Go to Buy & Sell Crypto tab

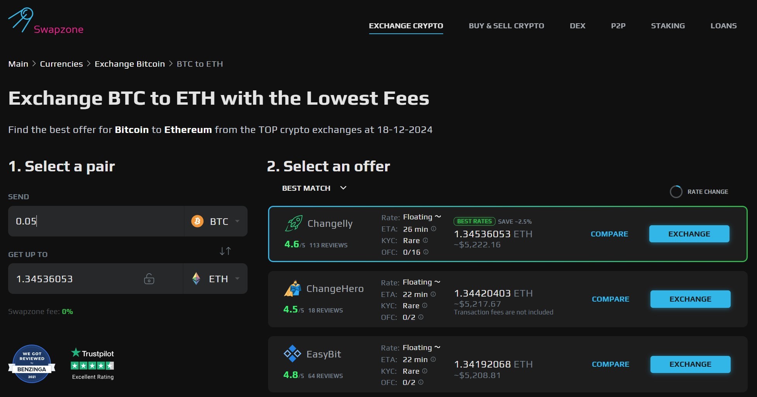[506, 26]
